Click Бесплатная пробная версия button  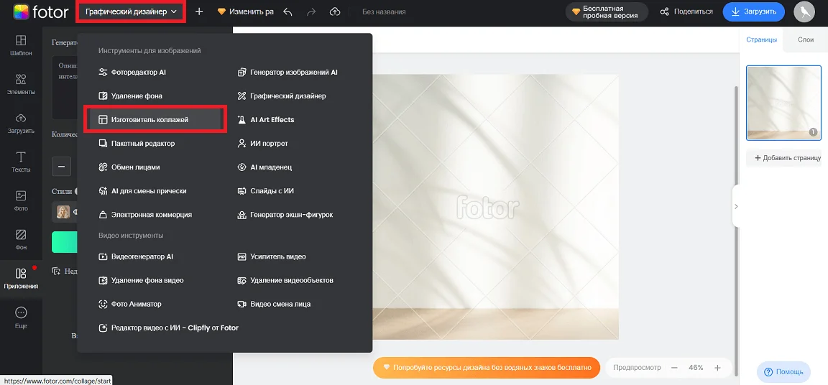(x=607, y=11)
